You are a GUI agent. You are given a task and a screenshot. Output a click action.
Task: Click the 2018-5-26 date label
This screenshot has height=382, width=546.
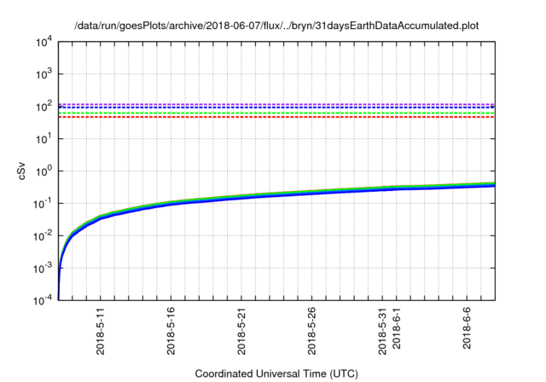tap(311, 331)
